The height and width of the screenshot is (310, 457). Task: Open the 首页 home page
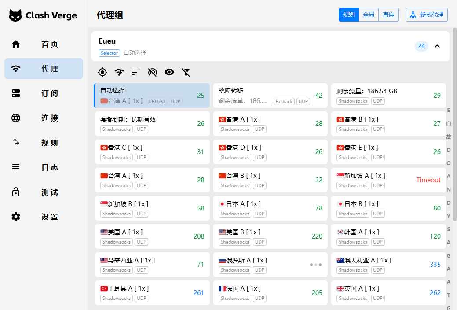click(44, 44)
